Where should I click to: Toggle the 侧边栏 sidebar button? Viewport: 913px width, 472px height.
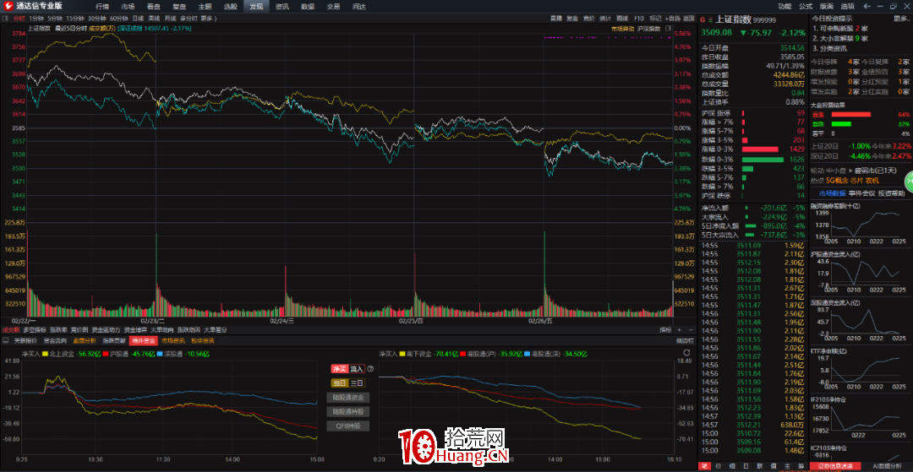(x=685, y=340)
